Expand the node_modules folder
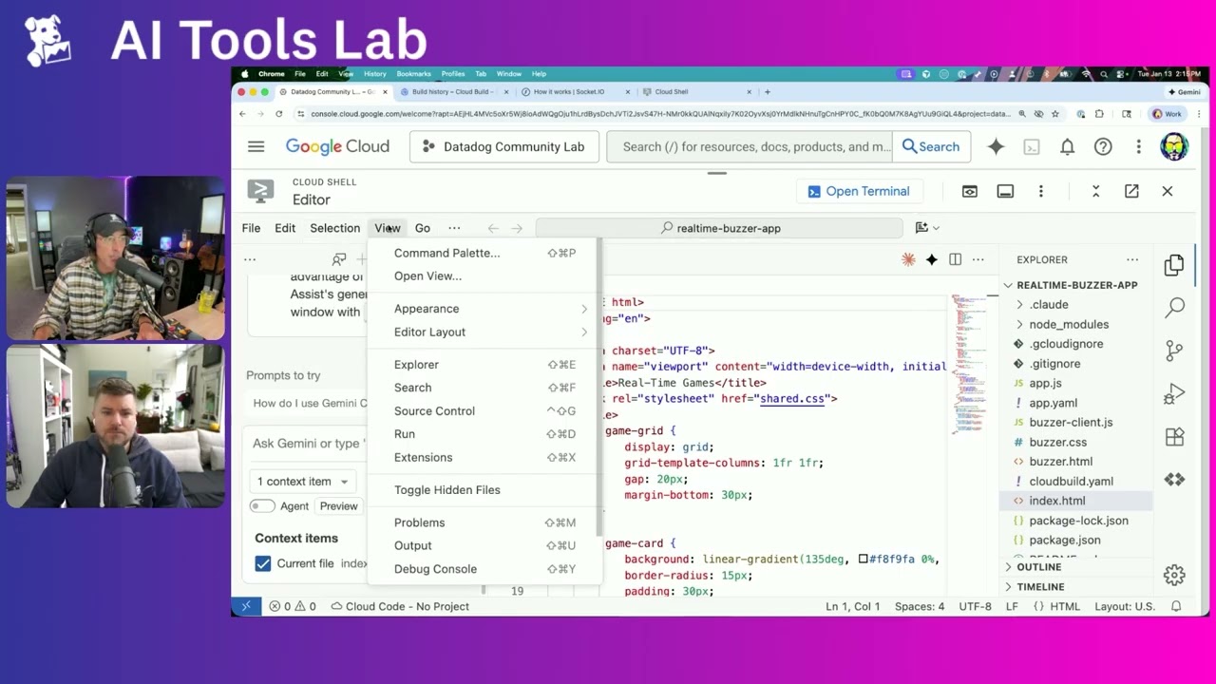The width and height of the screenshot is (1216, 684). pyautogui.click(x=1069, y=324)
